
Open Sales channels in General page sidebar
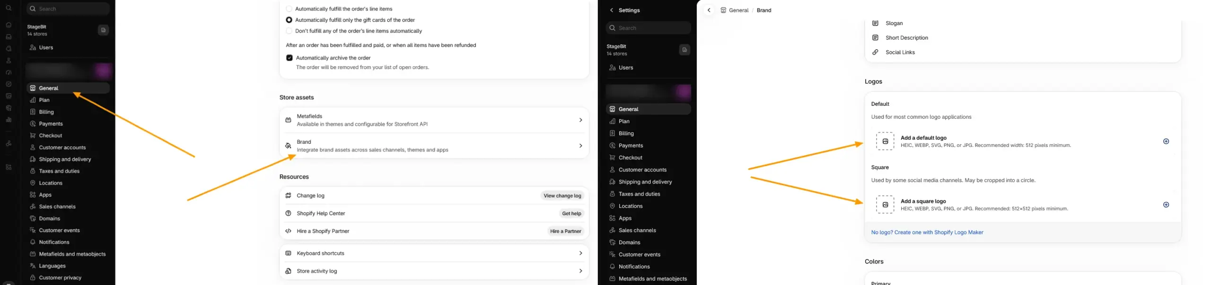57,207
